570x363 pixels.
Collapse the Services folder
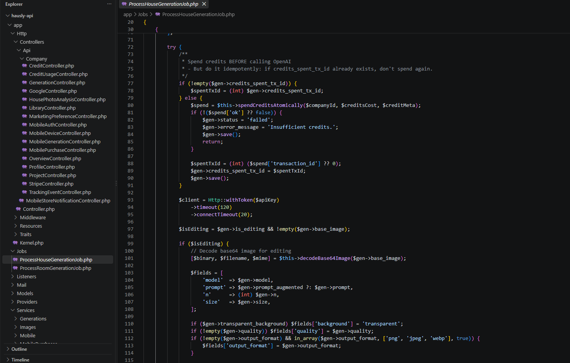13,310
